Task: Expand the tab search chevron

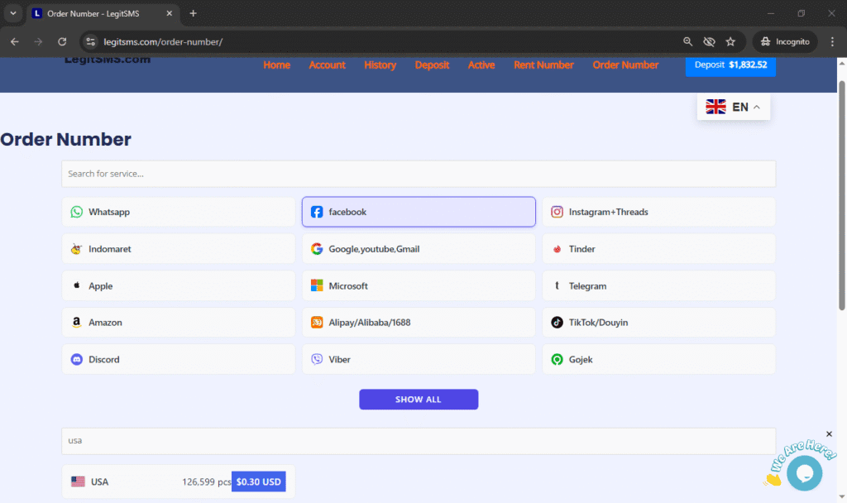Action: click(x=13, y=13)
